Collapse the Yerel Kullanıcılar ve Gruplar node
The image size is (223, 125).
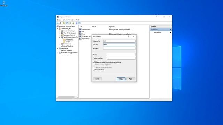pos(60,37)
